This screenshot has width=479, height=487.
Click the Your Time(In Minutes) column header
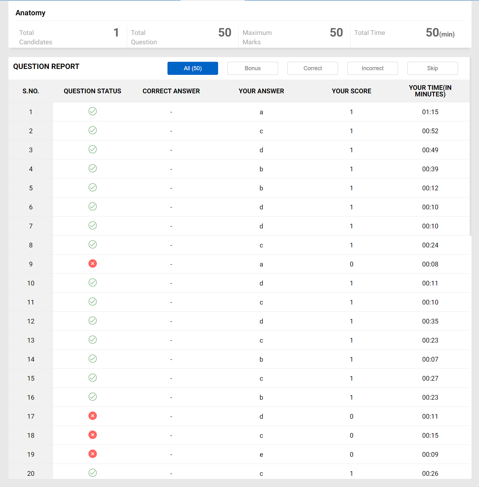[x=430, y=91]
